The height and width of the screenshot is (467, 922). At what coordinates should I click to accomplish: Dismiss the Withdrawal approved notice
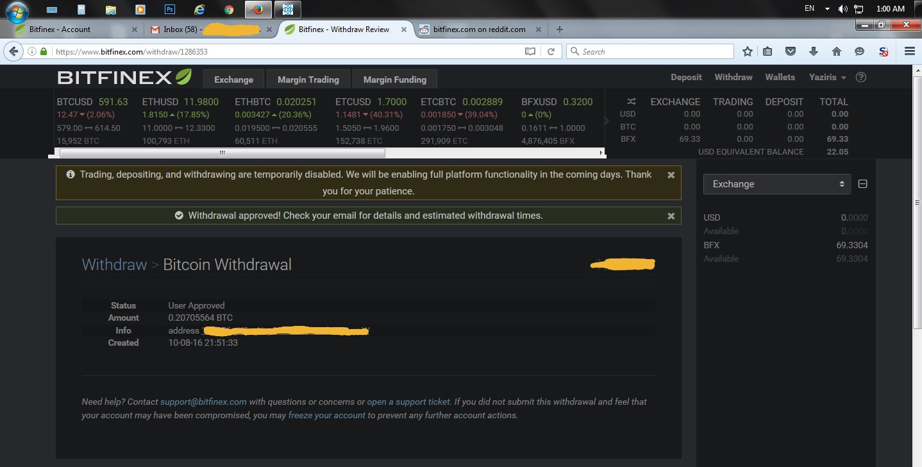(x=671, y=216)
